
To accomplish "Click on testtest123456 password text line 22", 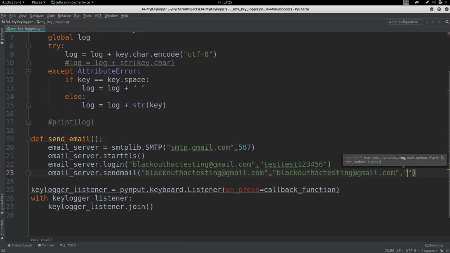I will pyautogui.click(x=294, y=164).
